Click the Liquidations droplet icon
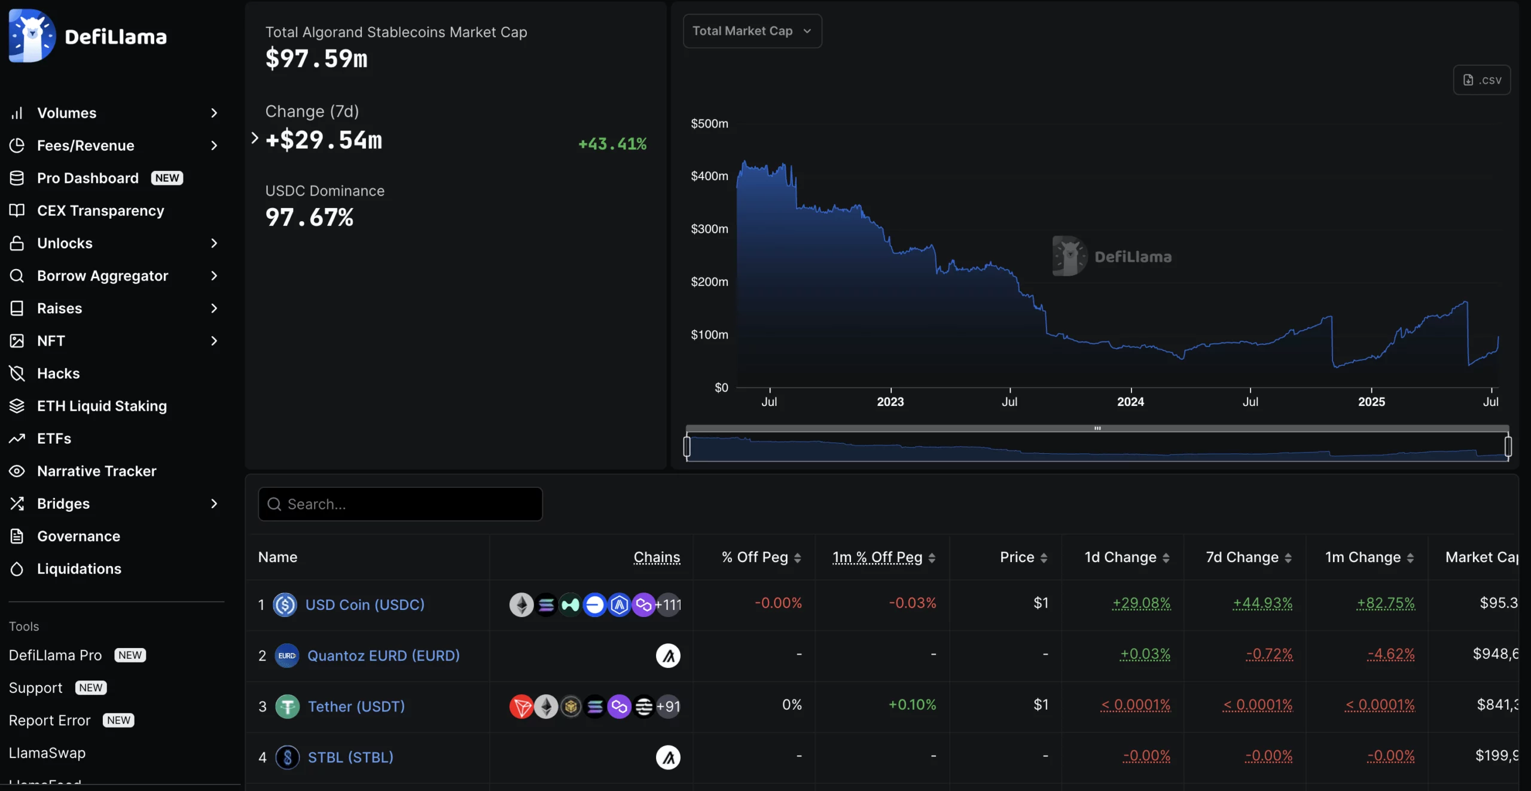Viewport: 1531px width, 791px height. tap(17, 569)
